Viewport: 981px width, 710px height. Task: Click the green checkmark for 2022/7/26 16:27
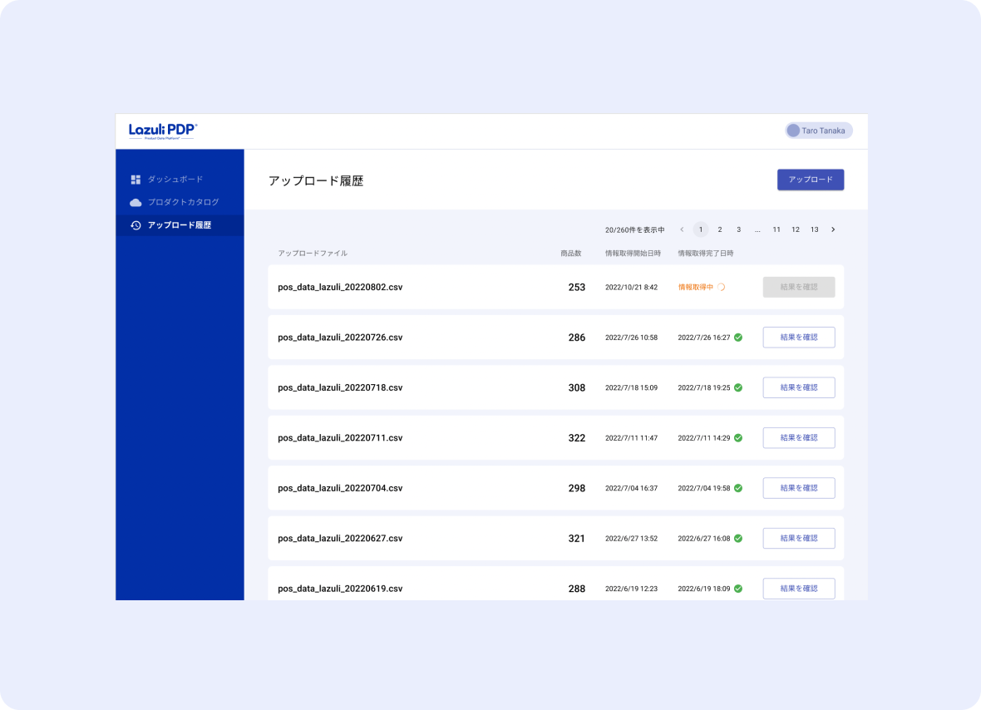(738, 338)
